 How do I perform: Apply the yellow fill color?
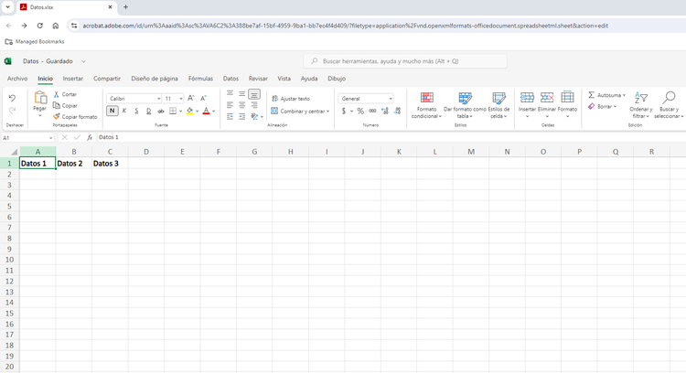click(x=189, y=111)
